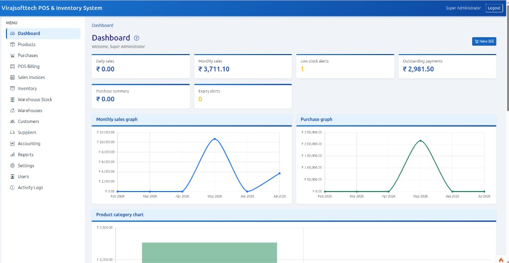509x263 pixels.
Task: Click the May 2026 point on sales graph
Action: click(x=215, y=139)
